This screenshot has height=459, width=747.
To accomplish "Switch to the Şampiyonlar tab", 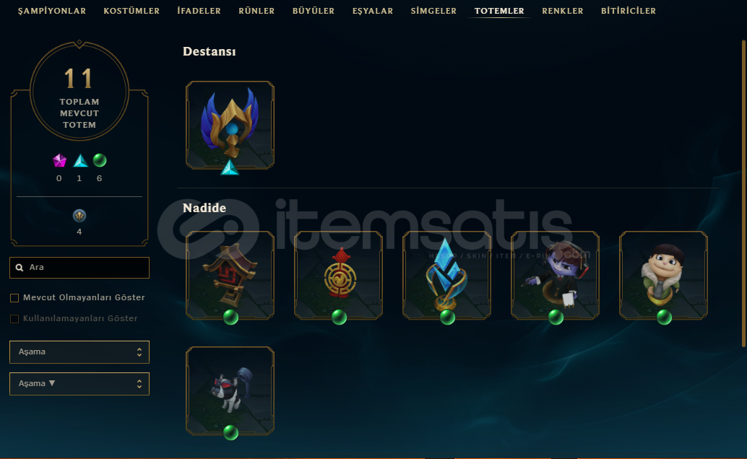I will click(x=52, y=11).
